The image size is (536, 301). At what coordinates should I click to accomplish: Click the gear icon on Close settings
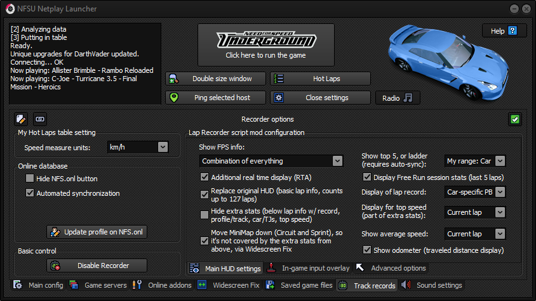[x=279, y=98]
